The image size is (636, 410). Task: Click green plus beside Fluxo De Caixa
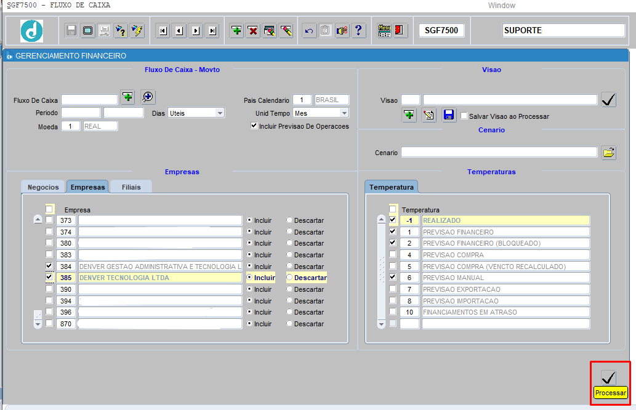coord(128,97)
